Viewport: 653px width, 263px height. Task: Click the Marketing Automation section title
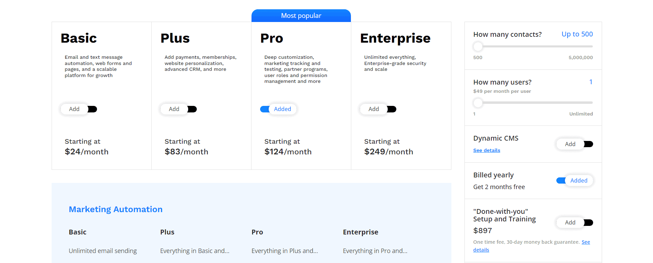116,209
